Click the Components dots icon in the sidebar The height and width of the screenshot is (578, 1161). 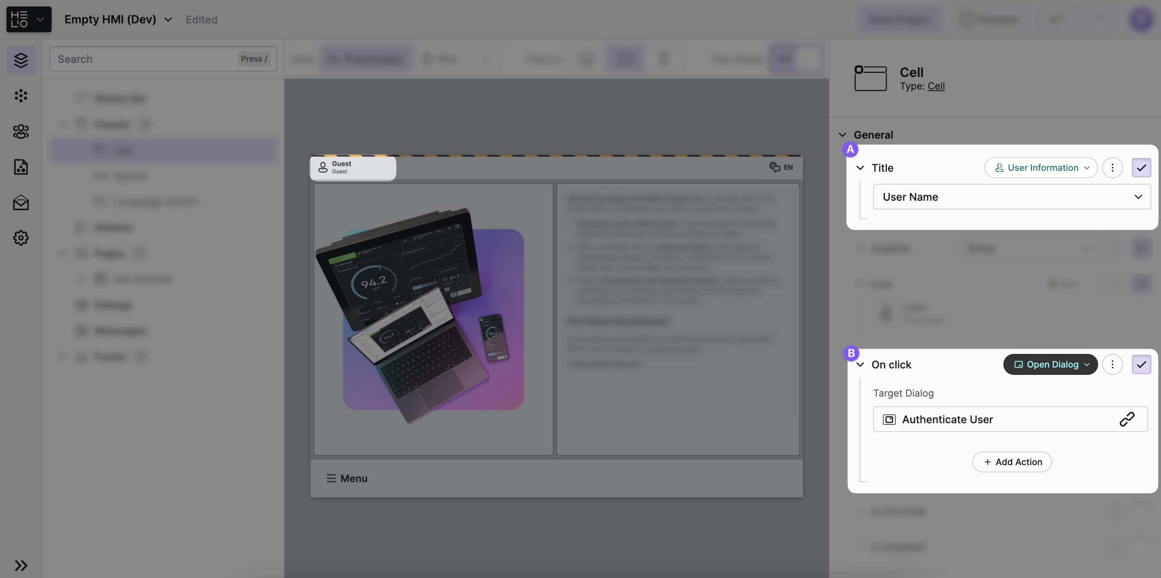pos(21,96)
